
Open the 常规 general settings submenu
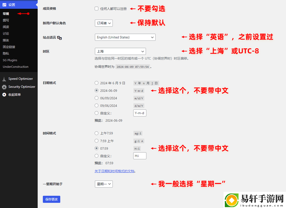[6, 14]
